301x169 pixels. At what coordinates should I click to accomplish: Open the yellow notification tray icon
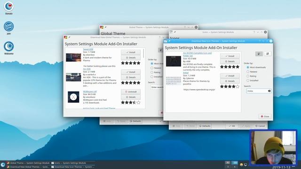click(241, 165)
